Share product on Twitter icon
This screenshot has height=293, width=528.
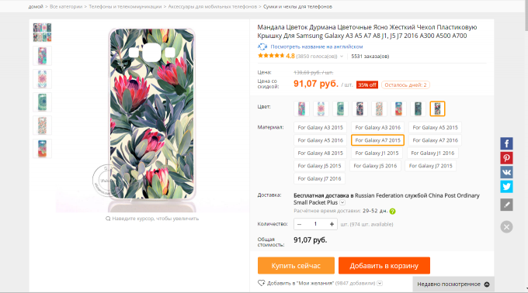point(506,187)
